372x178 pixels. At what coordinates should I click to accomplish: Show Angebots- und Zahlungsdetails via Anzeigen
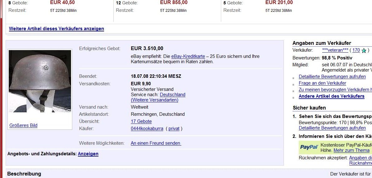click(x=88, y=154)
